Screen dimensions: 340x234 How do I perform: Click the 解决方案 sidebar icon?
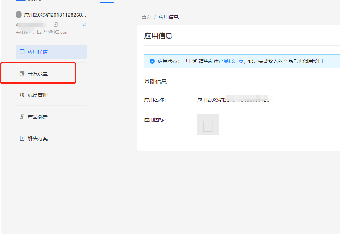[x=22, y=138]
